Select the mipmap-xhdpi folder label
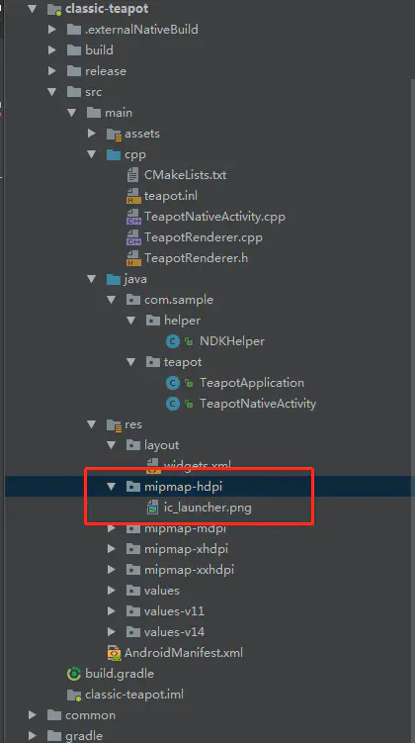 tap(186, 549)
